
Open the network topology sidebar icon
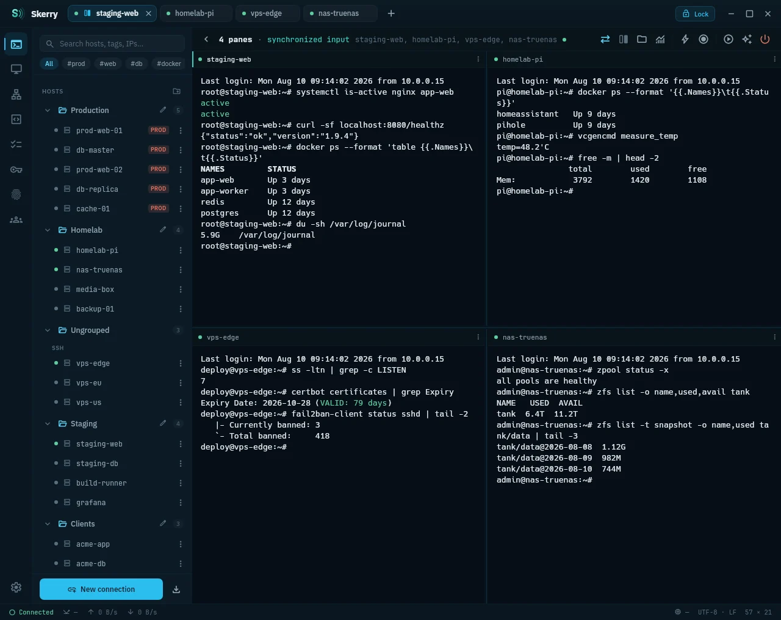(x=16, y=94)
